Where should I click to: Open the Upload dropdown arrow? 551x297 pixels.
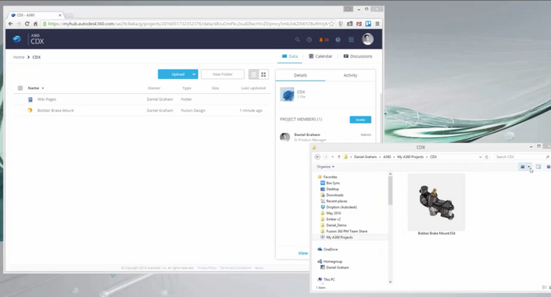(x=194, y=74)
